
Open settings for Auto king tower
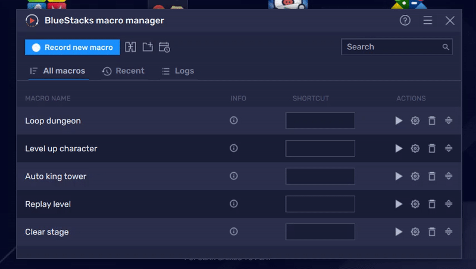pos(415,176)
